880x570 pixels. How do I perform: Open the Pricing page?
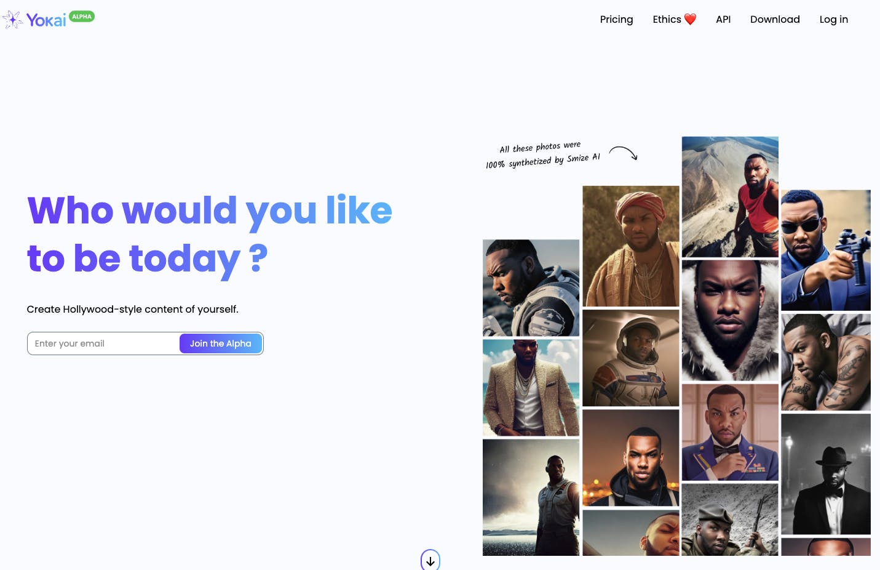click(616, 19)
